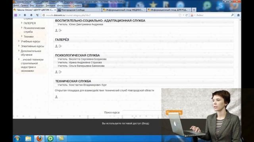Expand Дополнительное обучение in the sidebar
254x142 pixels.
click(x=19, y=51)
